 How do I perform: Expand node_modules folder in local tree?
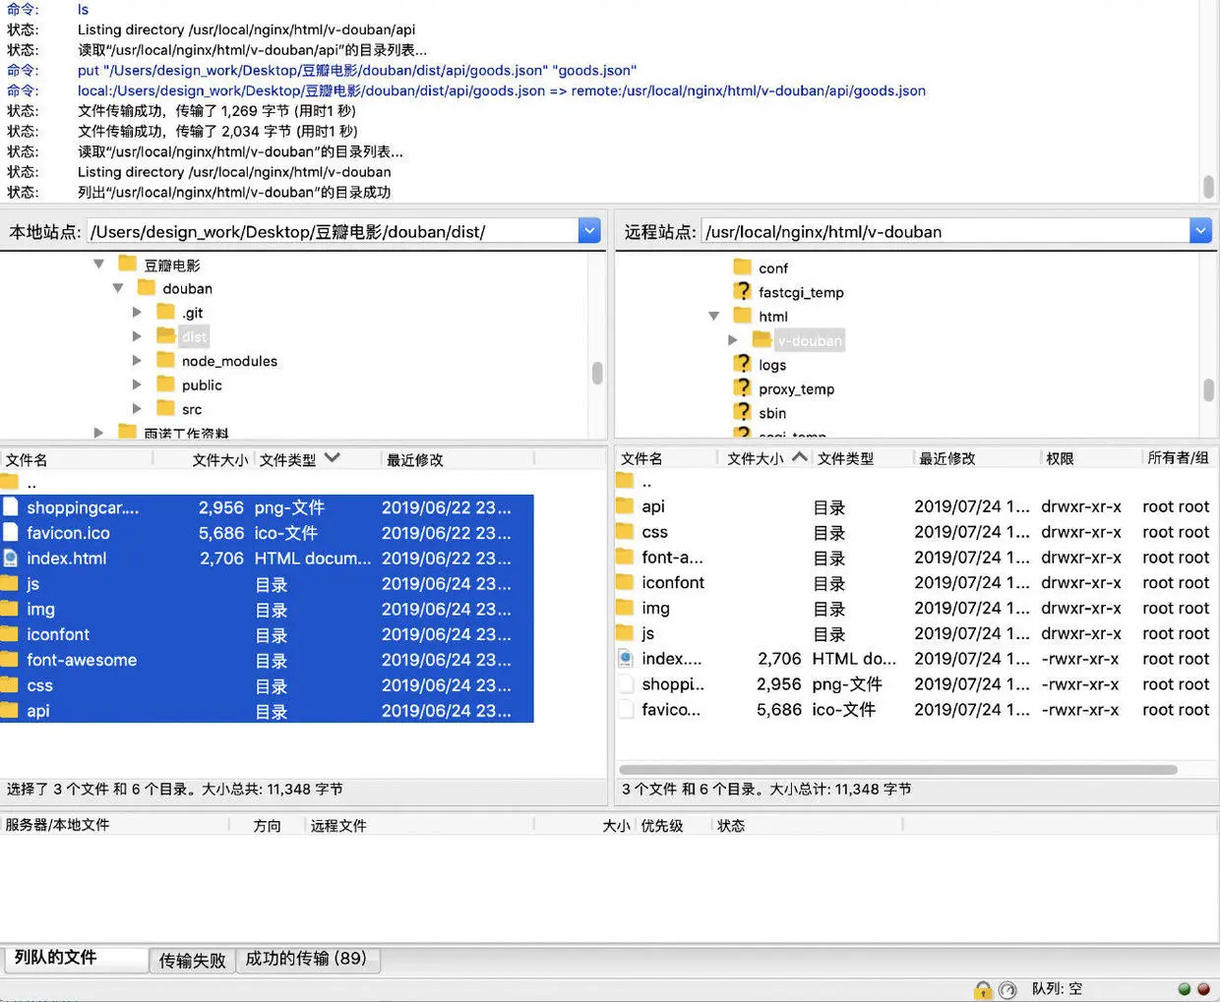(137, 361)
